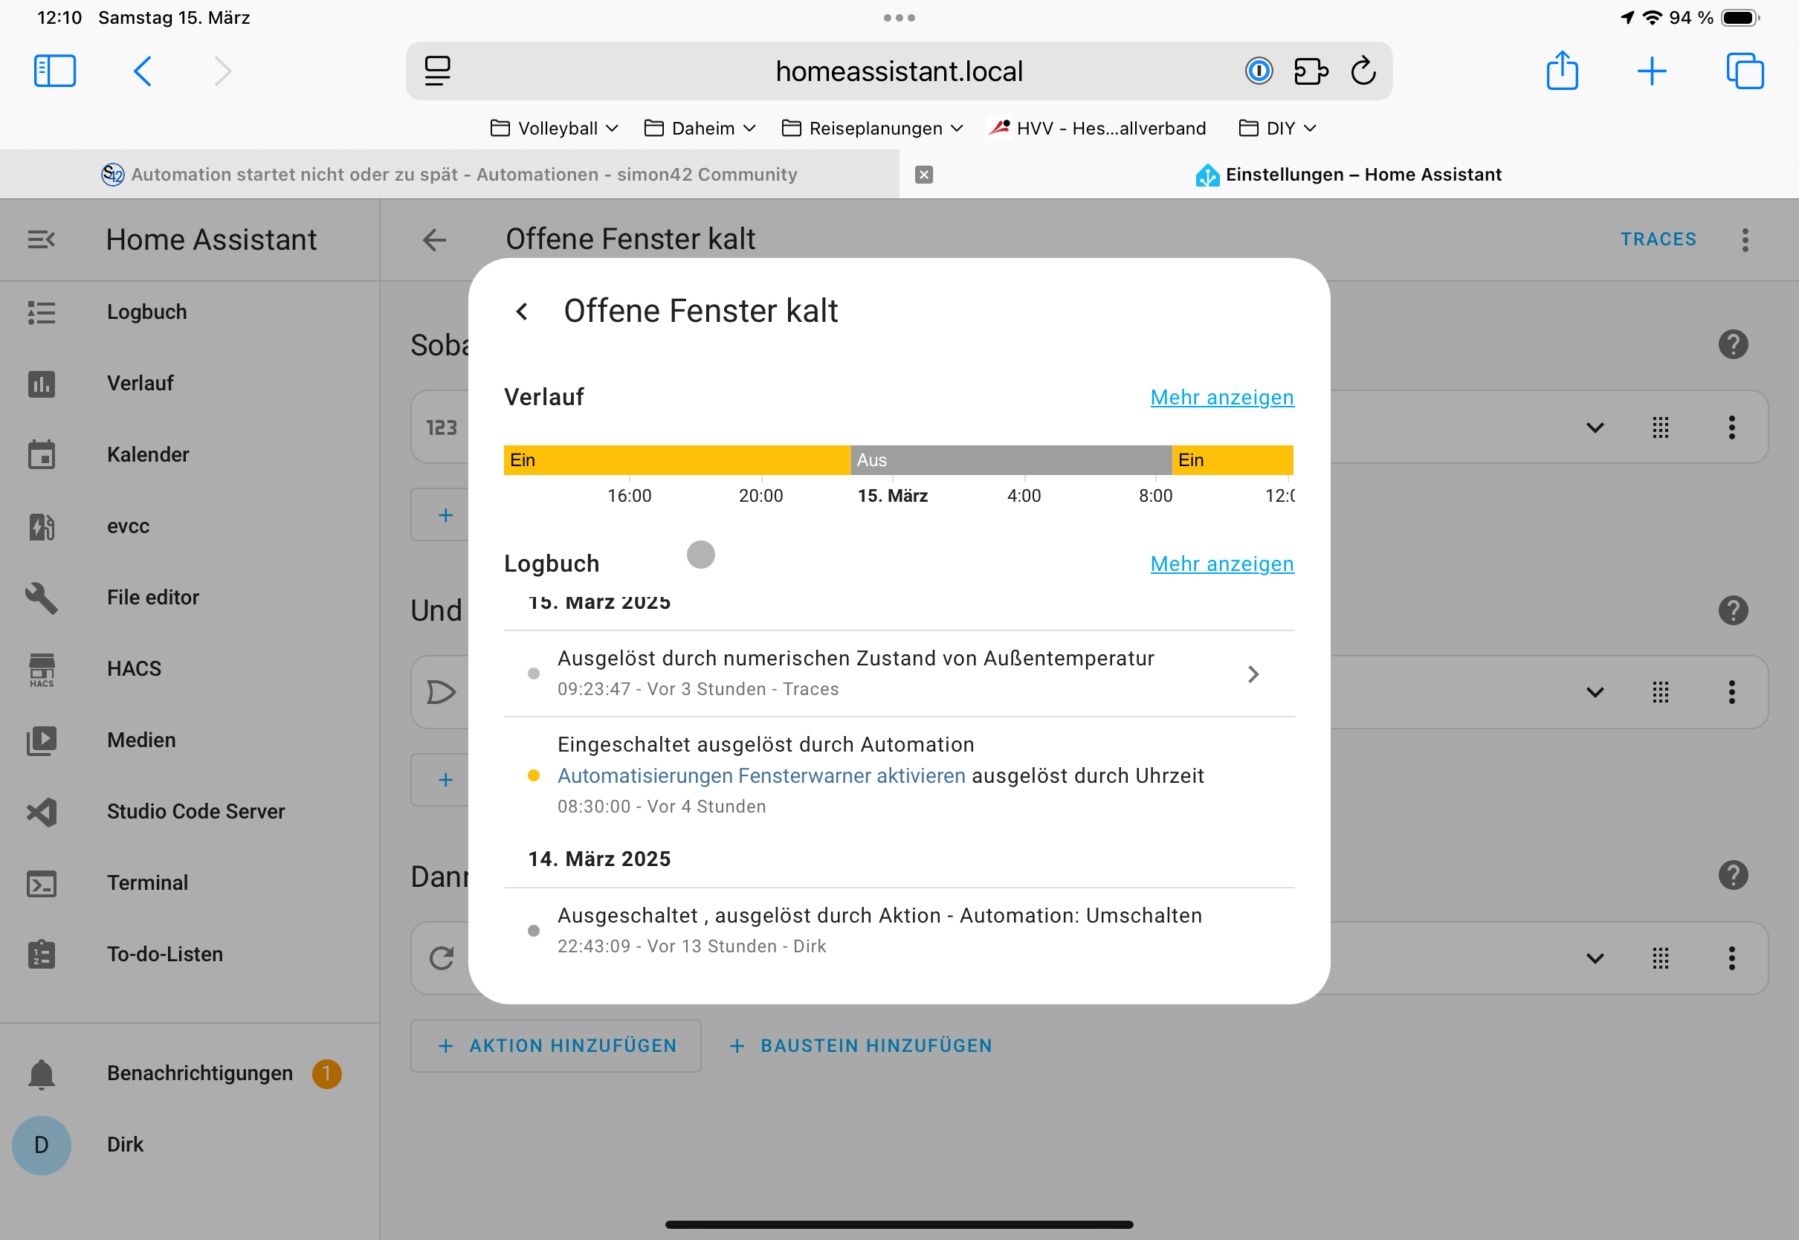Open the trace details chevron for Außentemperatur entry
Viewport: 1799px width, 1240px height.
[1252, 674]
